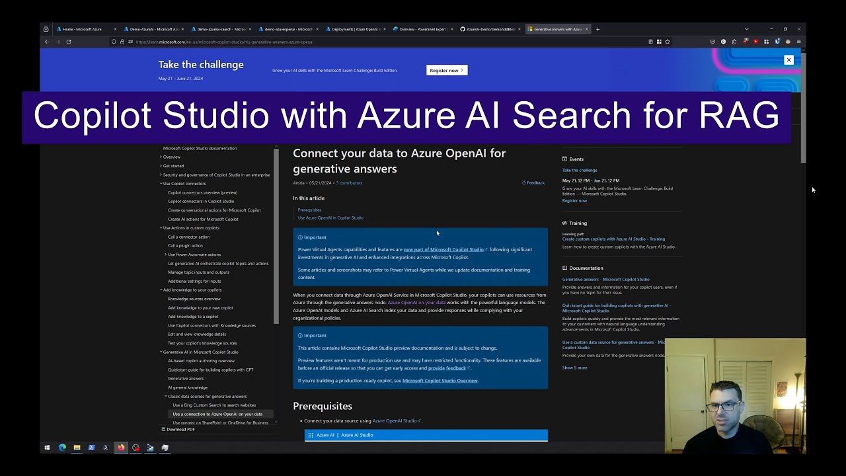The height and width of the screenshot is (476, 846).
Task: Open the Azure OpenAI Studio link
Action: click(x=396, y=421)
